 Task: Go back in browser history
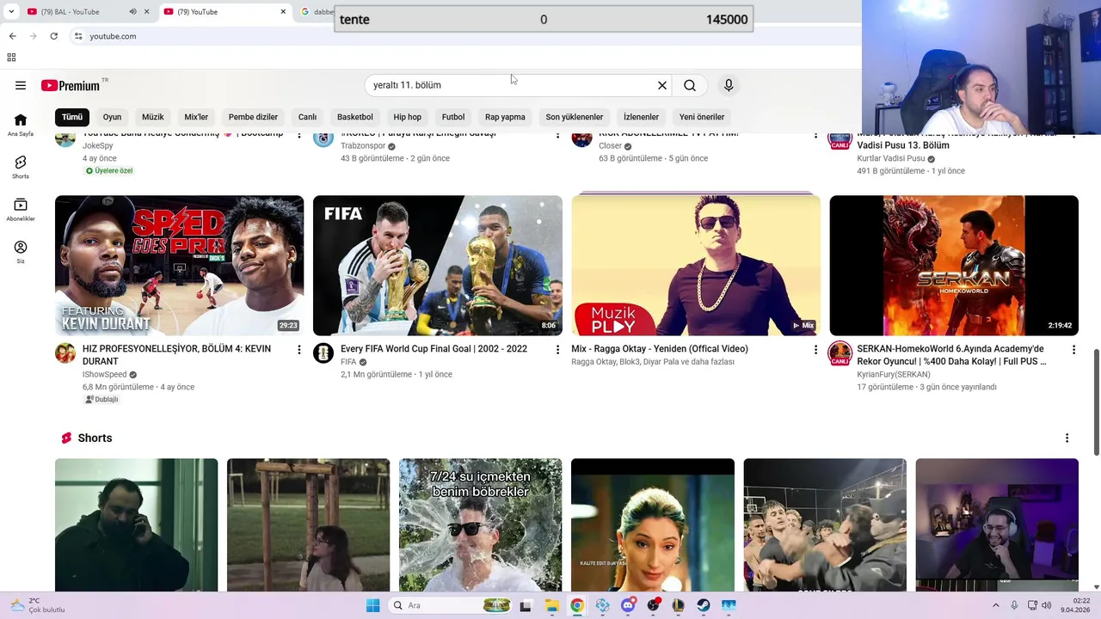12,36
